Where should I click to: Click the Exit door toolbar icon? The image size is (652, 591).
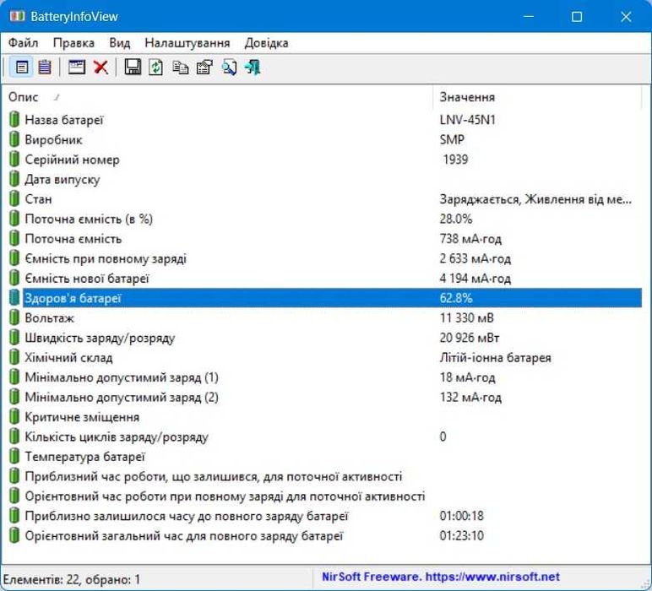pyautogui.click(x=253, y=67)
